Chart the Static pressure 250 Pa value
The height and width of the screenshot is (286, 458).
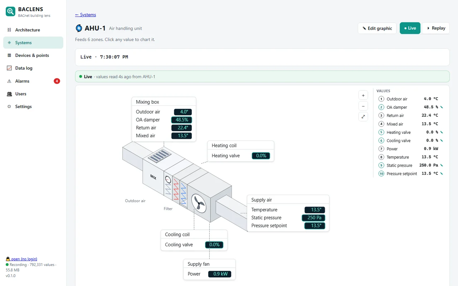[x=314, y=218]
